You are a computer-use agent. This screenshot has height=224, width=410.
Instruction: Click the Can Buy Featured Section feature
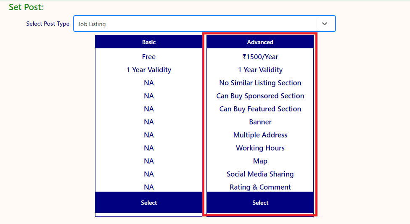click(260, 109)
